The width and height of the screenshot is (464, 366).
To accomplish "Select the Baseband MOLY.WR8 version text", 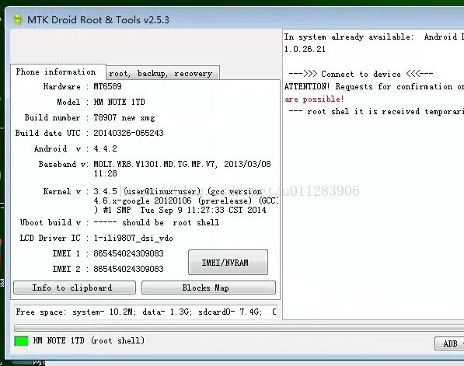I will click(182, 169).
